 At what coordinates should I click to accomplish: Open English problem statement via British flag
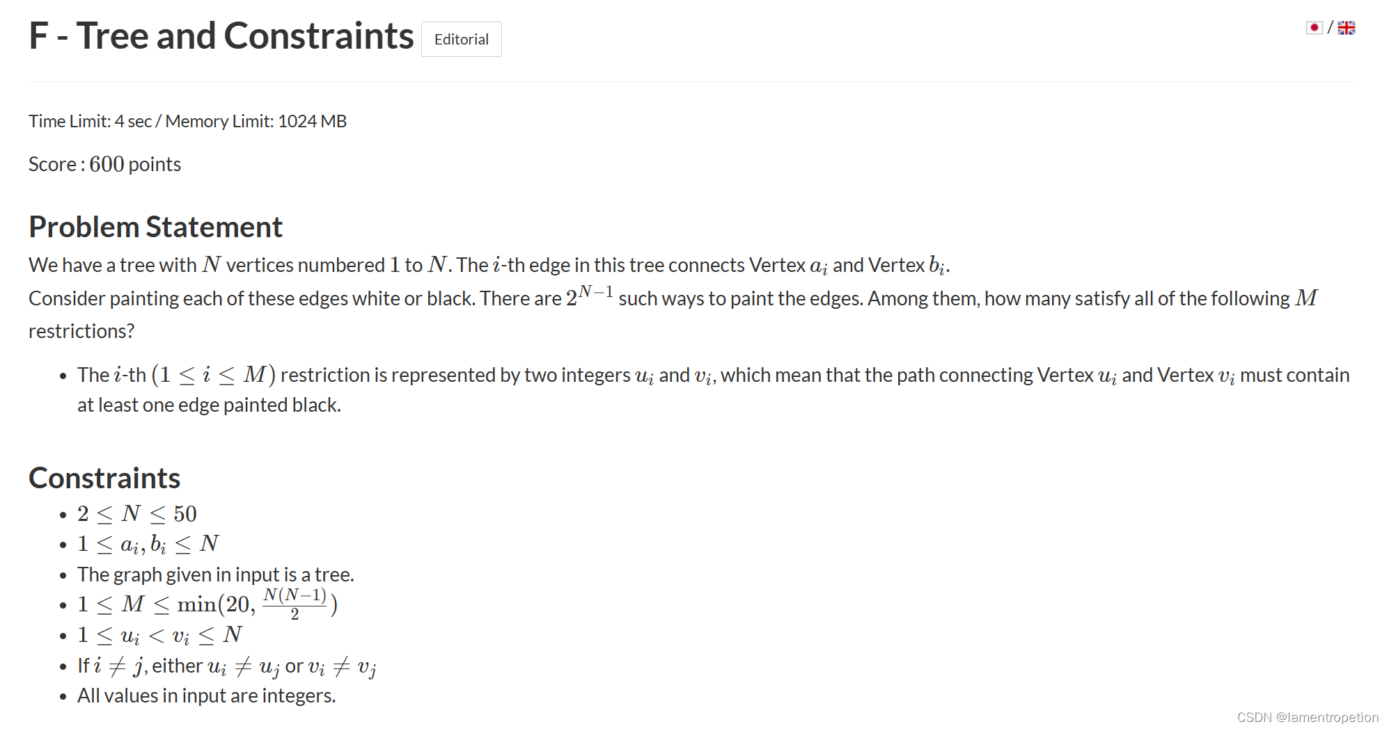point(1348,27)
